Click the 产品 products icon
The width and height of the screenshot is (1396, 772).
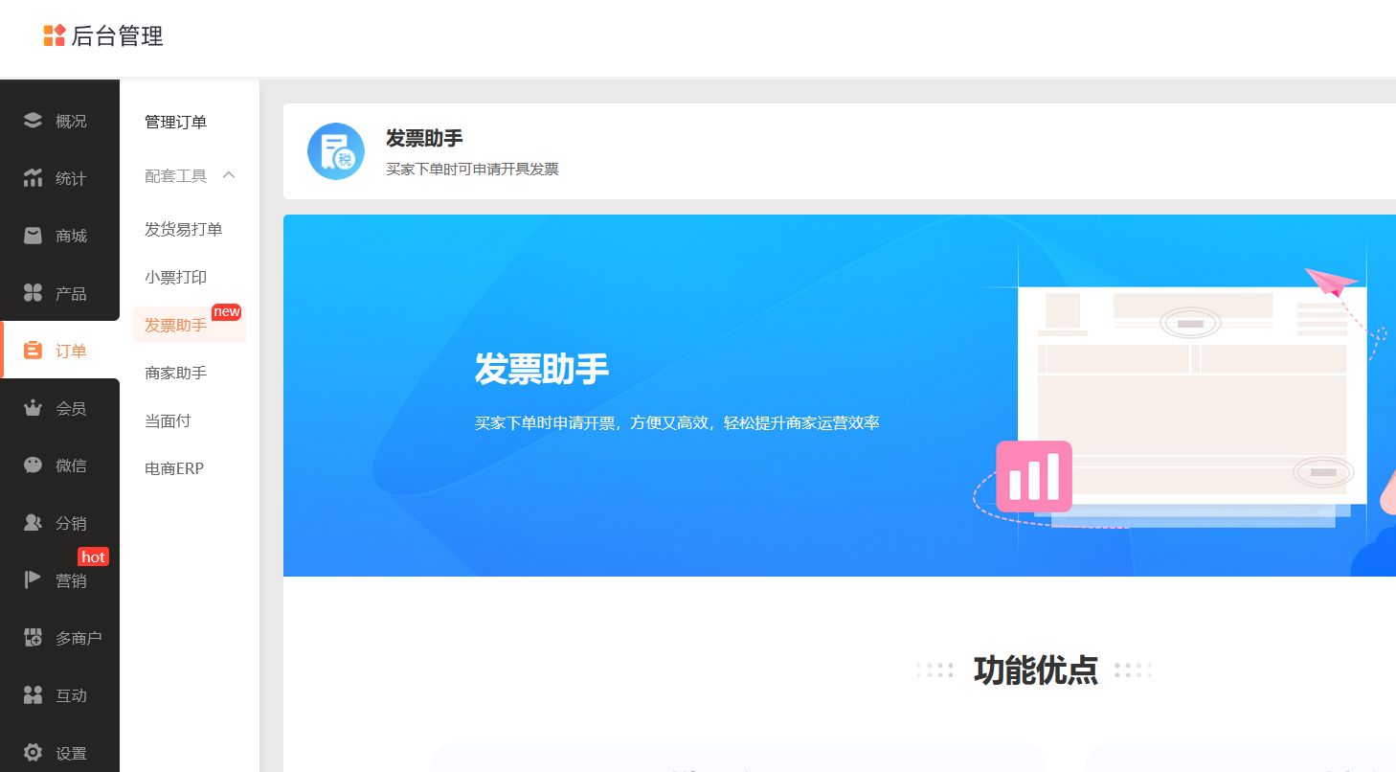point(32,292)
